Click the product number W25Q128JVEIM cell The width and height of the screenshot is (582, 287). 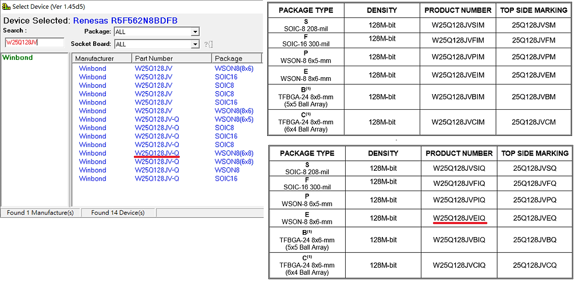click(x=458, y=75)
